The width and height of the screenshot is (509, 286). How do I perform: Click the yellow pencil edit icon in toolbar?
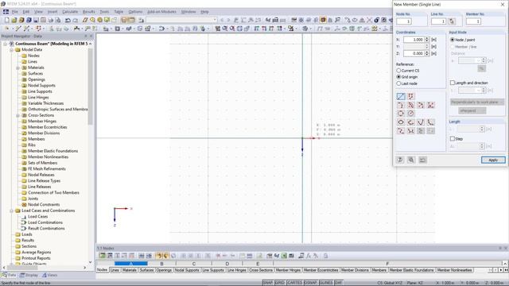(85, 20)
